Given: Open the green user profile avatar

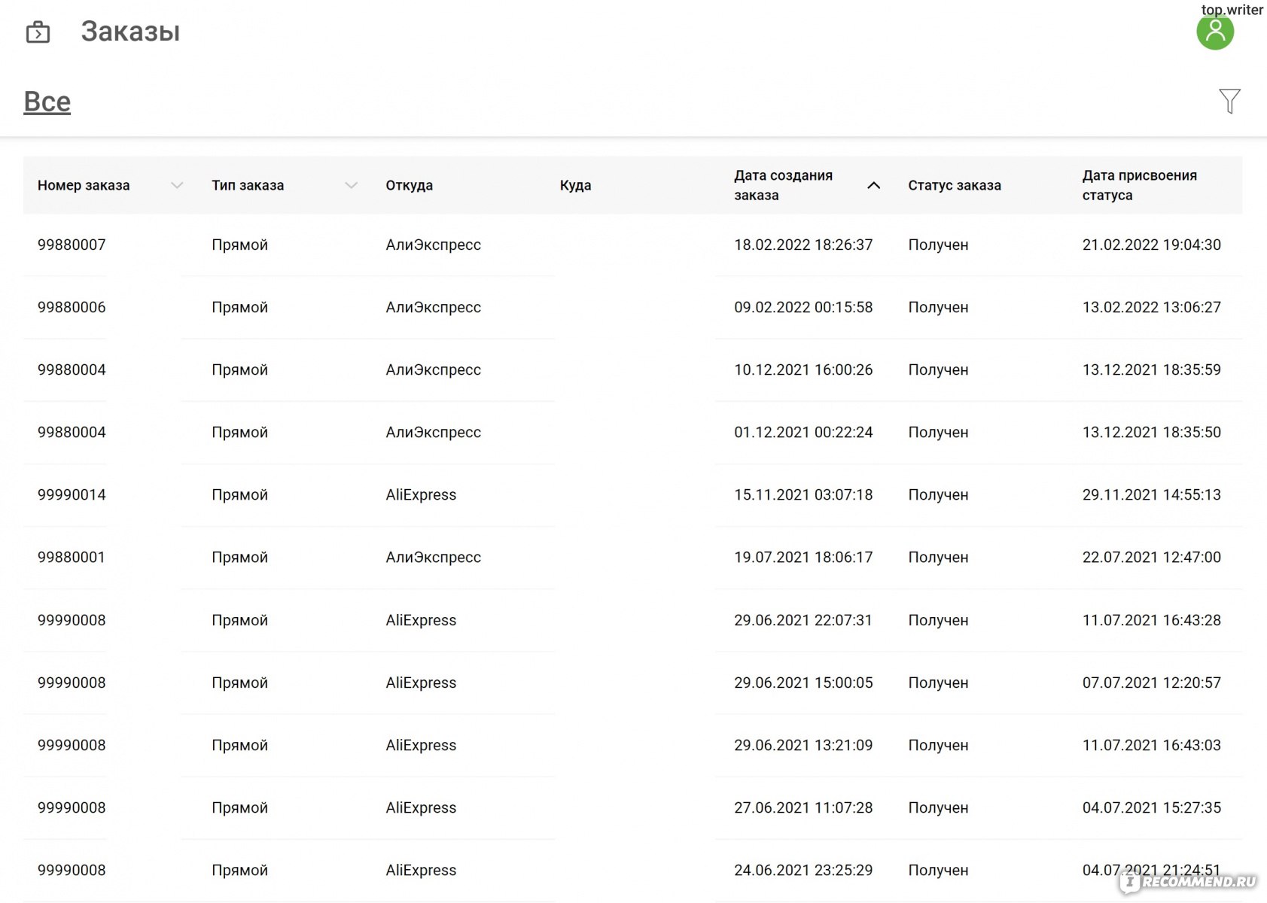Looking at the screenshot, I should [x=1215, y=32].
